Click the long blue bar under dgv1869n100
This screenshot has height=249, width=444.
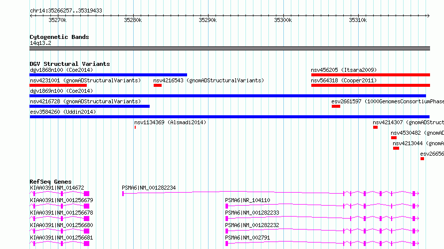point(227,96)
